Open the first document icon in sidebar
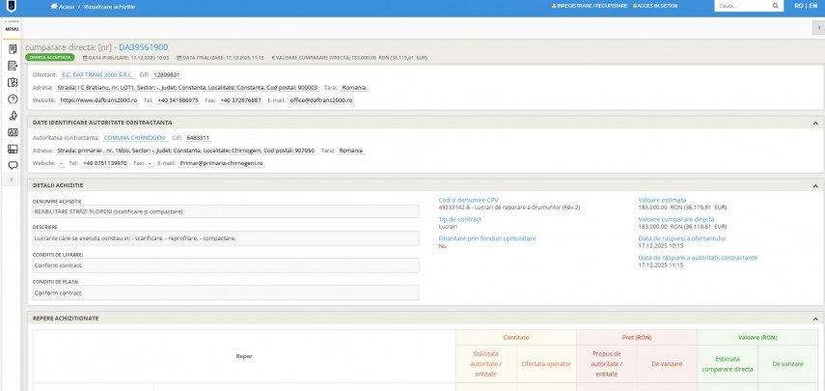Screen dimensions: 825x391 12,48
